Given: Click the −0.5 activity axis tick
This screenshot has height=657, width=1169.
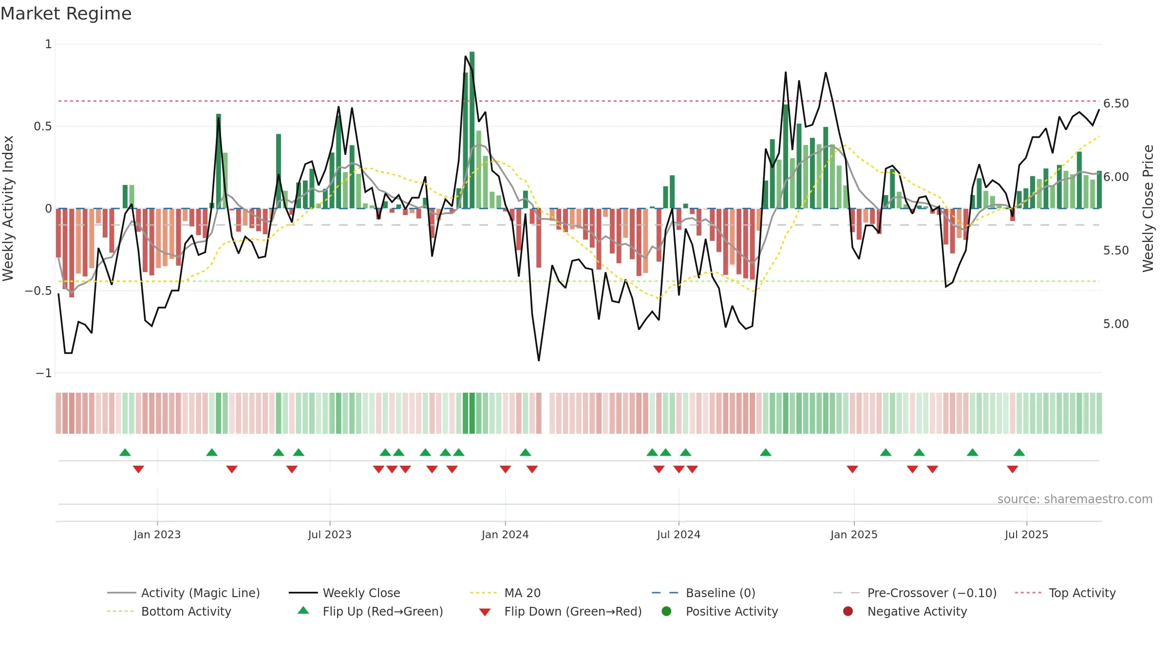Looking at the screenshot, I should (x=38, y=291).
